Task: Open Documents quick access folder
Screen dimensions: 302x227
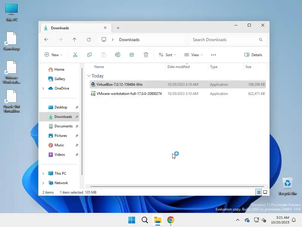Action: [x=59, y=126]
